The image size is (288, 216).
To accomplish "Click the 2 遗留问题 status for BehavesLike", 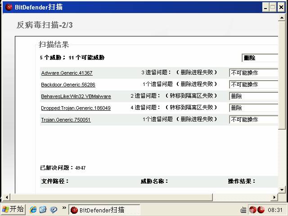I will click(x=174, y=96).
